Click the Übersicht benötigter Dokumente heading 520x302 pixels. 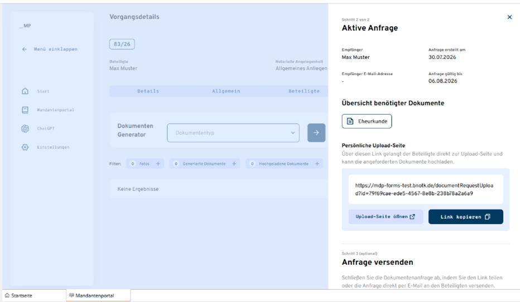pos(393,103)
